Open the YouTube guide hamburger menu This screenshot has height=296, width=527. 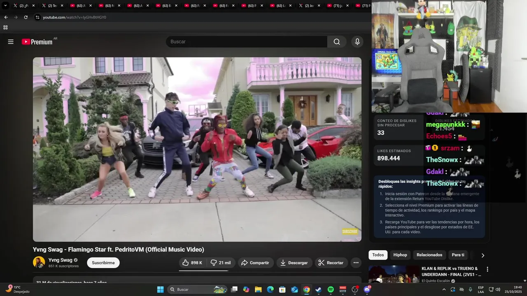coord(11,42)
